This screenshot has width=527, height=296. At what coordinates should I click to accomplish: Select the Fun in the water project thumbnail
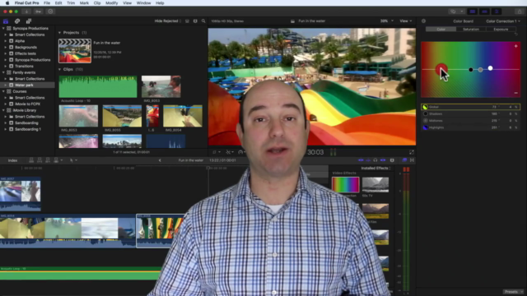point(75,51)
